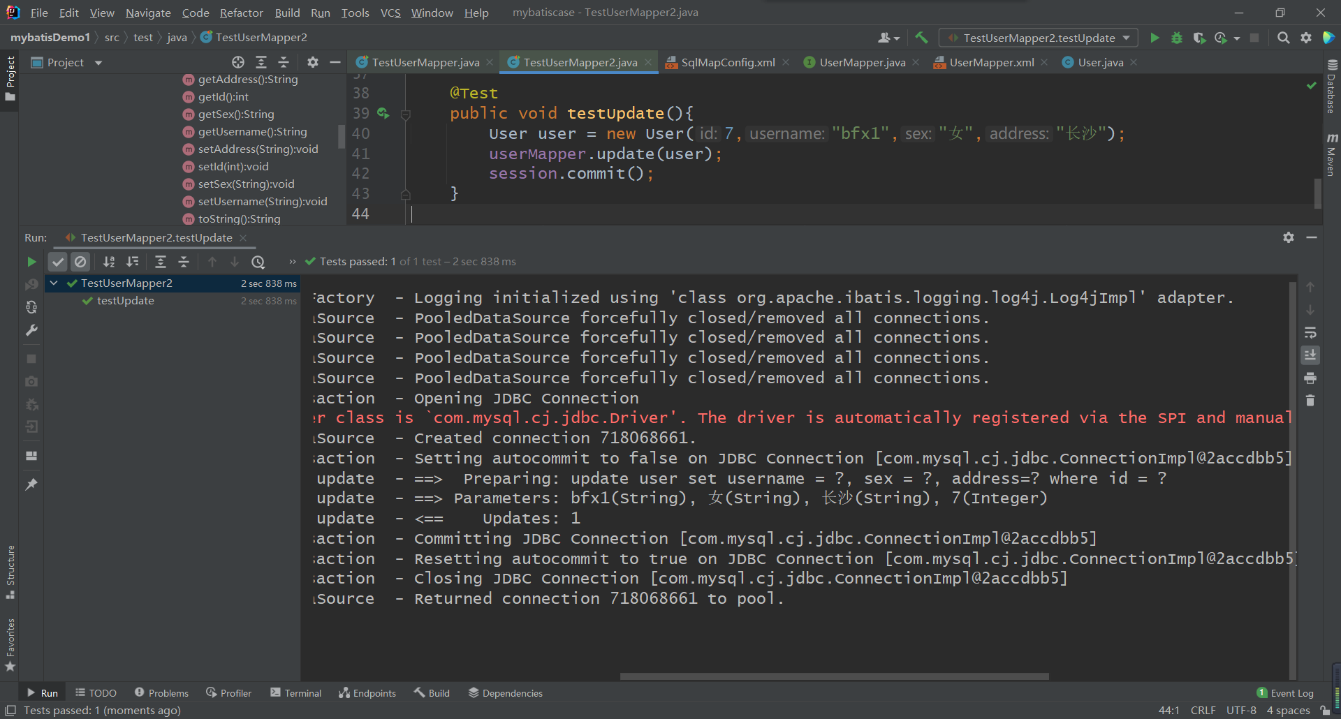This screenshot has width=1341, height=719.
Task: Clear console output with trash icon
Action: click(1310, 401)
